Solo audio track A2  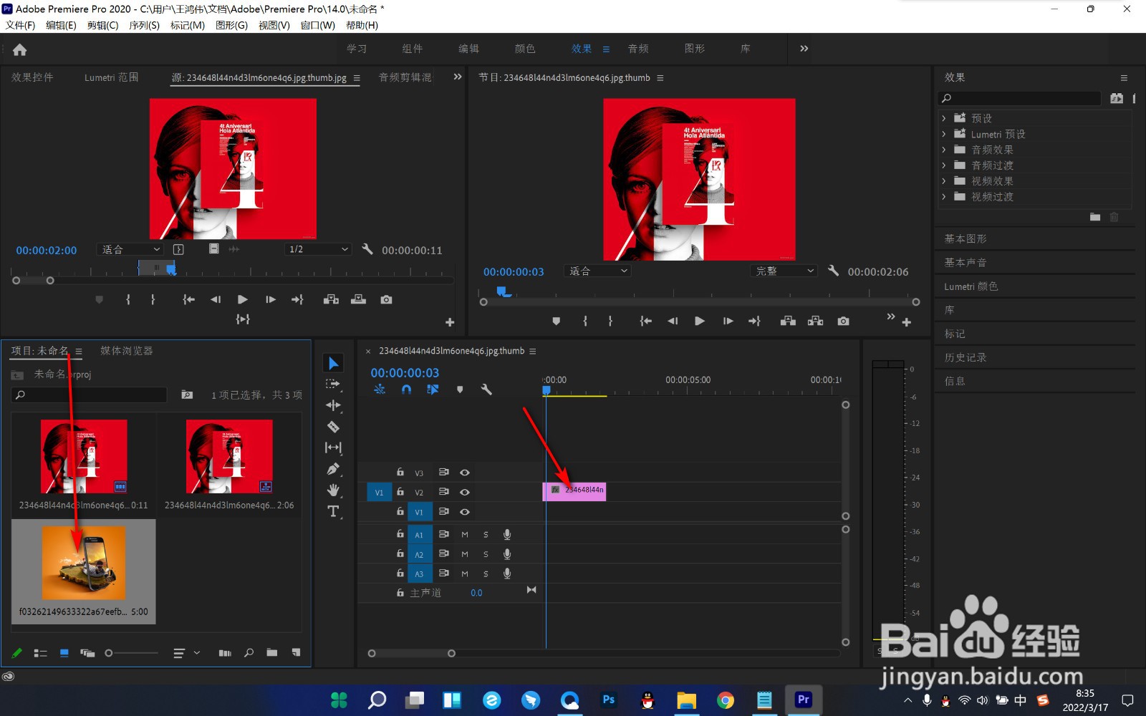tap(486, 553)
